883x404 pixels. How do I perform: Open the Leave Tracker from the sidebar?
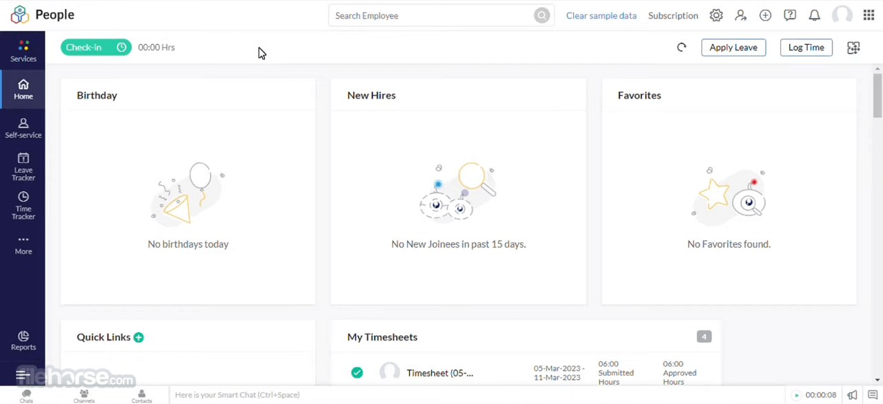click(23, 167)
